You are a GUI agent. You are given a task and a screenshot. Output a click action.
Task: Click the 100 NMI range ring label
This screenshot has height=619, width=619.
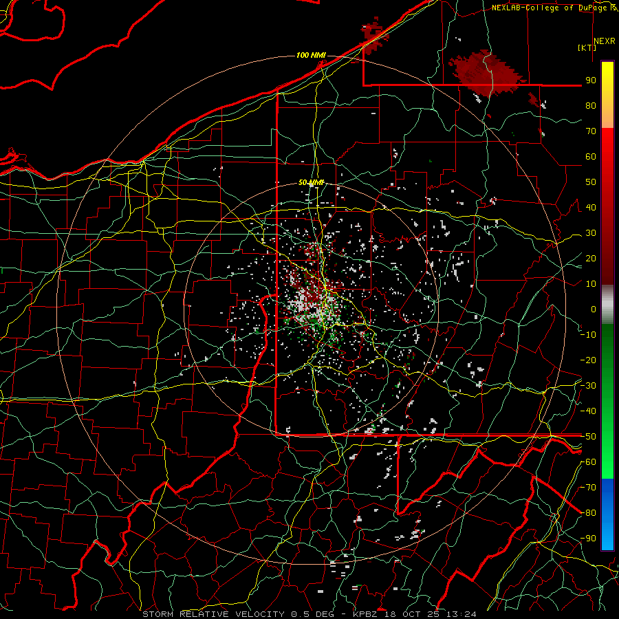tap(311, 55)
